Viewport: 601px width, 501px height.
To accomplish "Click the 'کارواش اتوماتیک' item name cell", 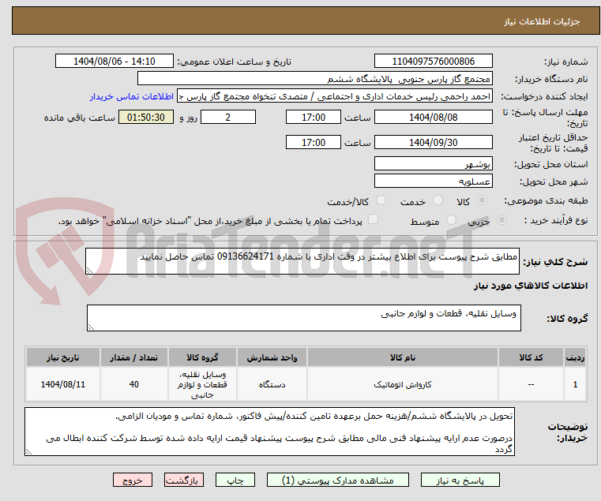I will tap(403, 384).
